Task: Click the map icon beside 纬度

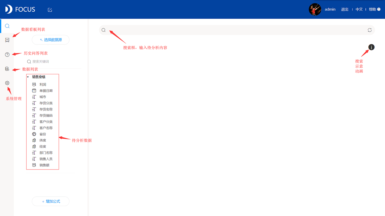Action: pyautogui.click(x=34, y=140)
